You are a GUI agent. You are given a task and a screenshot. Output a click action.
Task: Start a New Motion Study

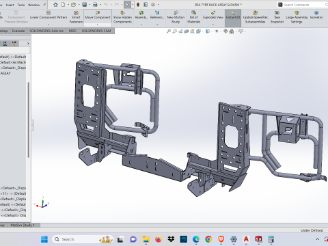(176, 17)
